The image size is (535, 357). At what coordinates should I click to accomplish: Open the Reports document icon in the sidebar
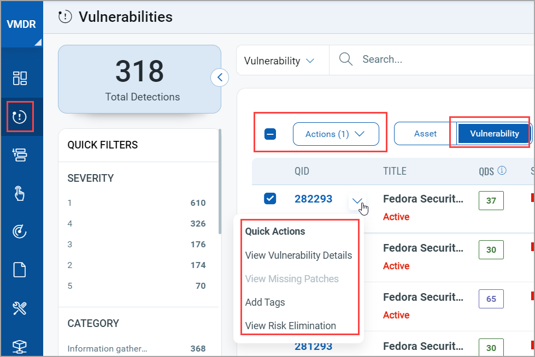click(20, 270)
